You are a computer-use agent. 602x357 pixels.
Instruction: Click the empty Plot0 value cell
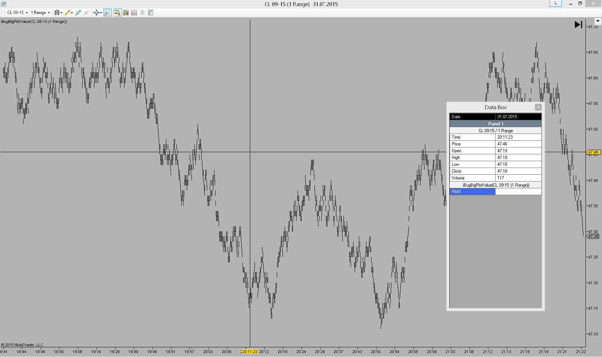pyautogui.click(x=518, y=192)
